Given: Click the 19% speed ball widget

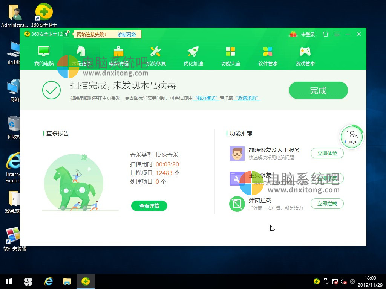Looking at the screenshot, I should pos(351,137).
